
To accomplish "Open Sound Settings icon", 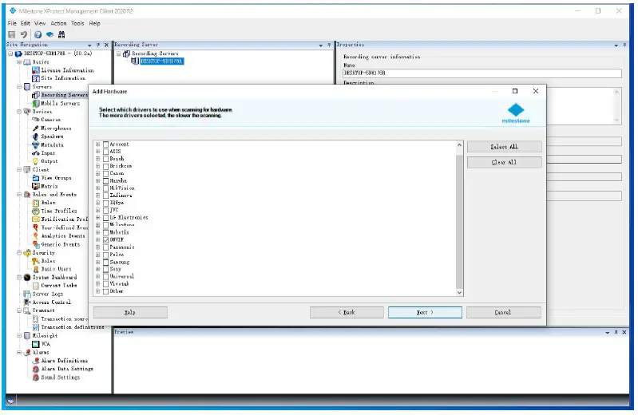I will click(36, 377).
